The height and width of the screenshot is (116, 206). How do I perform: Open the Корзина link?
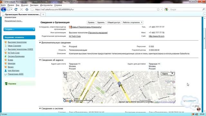tap(12, 84)
